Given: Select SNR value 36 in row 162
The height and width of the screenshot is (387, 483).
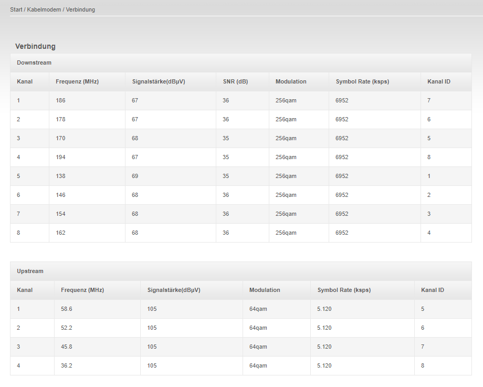Looking at the screenshot, I should pyautogui.click(x=226, y=233).
